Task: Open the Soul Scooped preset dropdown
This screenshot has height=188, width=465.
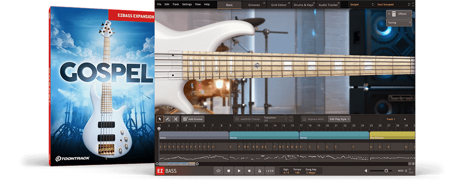Action: pyautogui.click(x=394, y=5)
